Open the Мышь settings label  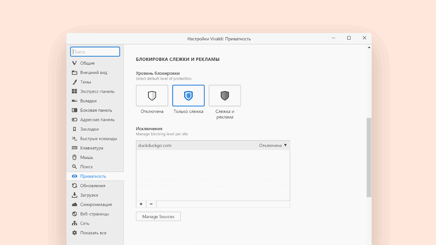click(x=87, y=157)
